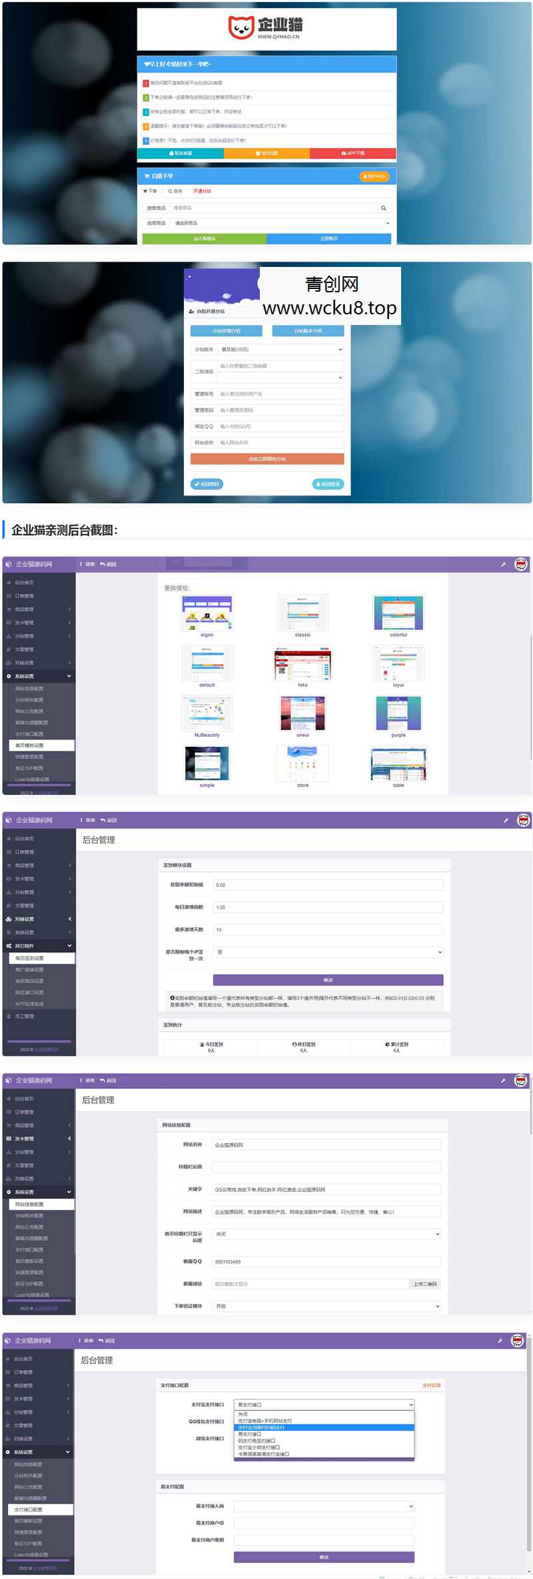Click the 返回登录 button

pos(328,485)
